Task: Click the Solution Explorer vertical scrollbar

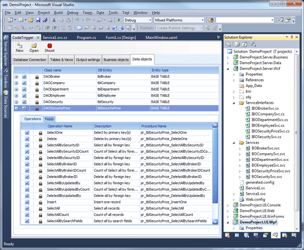Action: pos(296,133)
